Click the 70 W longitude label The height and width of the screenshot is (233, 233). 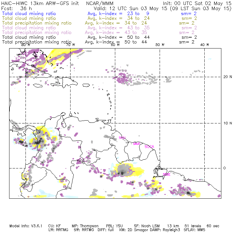71,45
